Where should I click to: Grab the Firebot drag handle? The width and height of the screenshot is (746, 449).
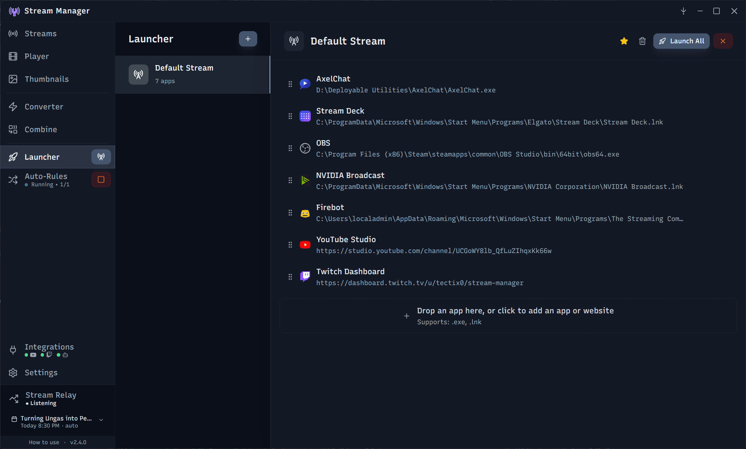pos(290,213)
